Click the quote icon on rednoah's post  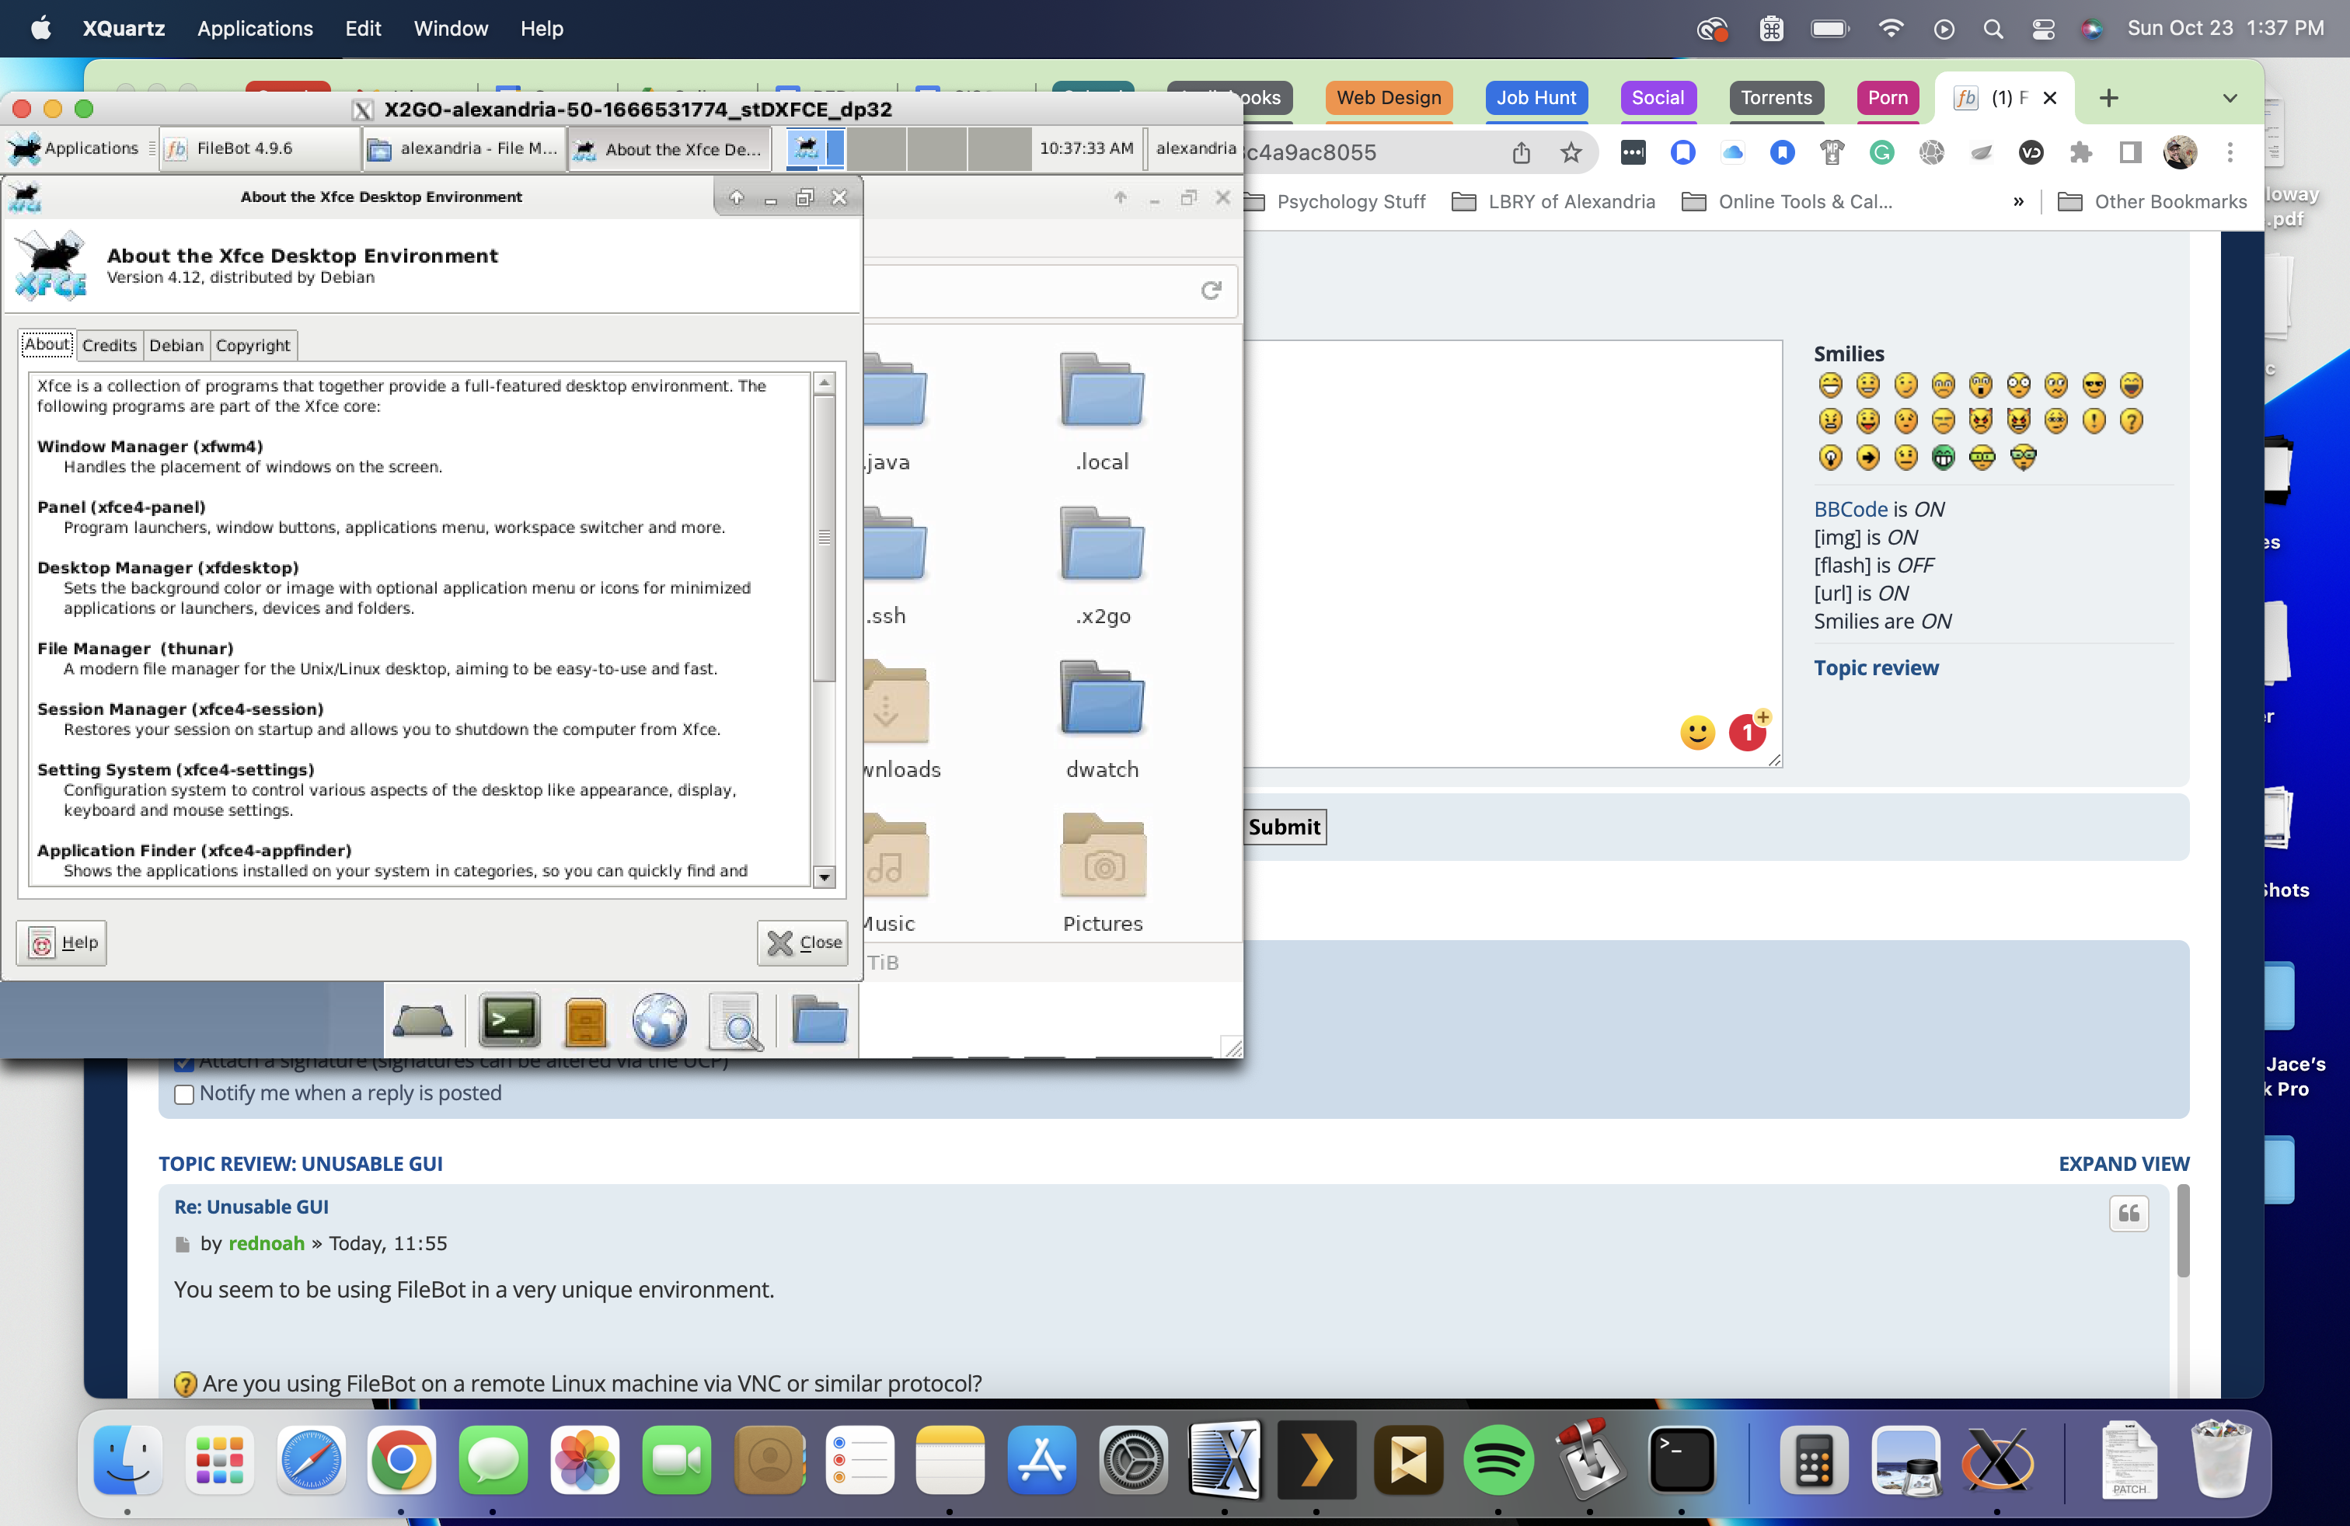point(2129,1213)
